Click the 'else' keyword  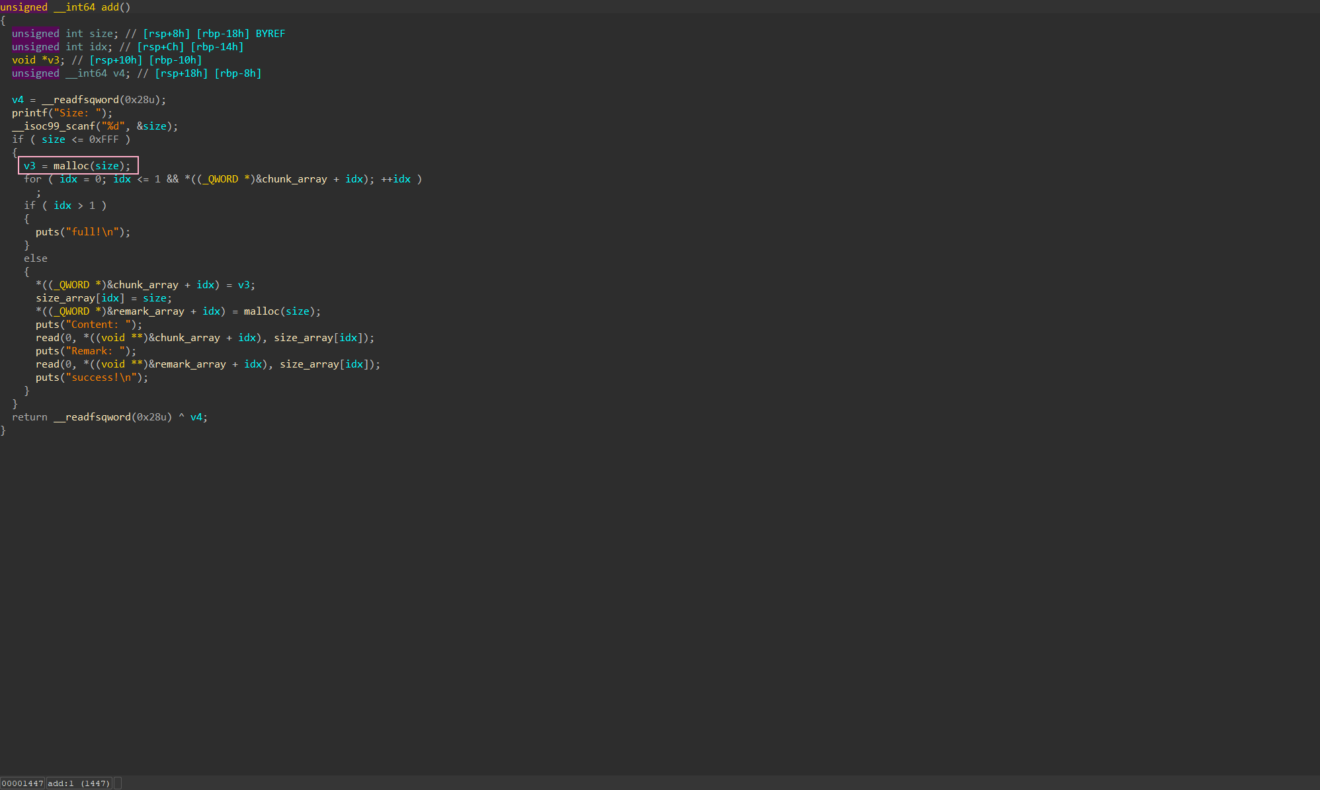(36, 258)
